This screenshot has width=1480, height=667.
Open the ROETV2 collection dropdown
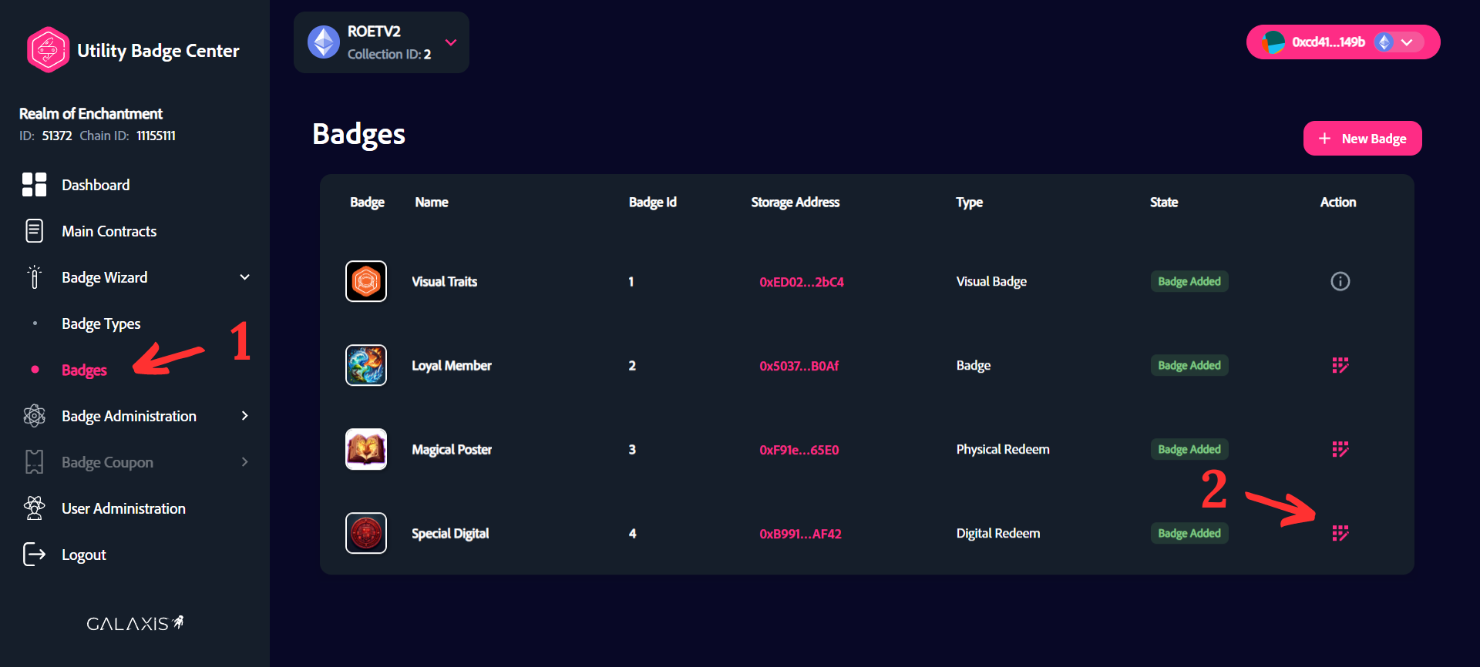(451, 42)
